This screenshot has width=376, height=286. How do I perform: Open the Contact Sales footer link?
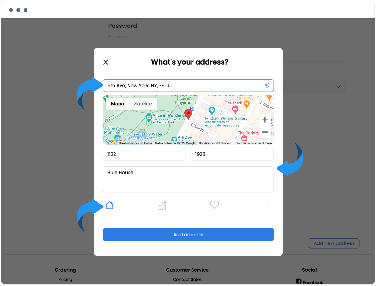(187, 280)
